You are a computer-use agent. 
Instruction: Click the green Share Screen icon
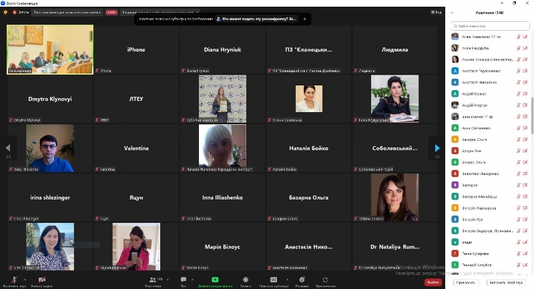tap(215, 280)
